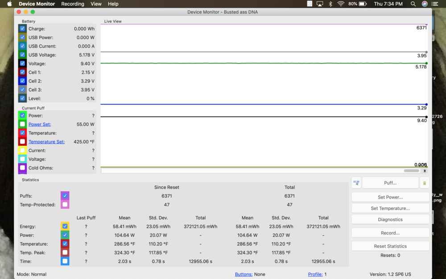Click the Wi-Fi status icon
Screen dimensions: 446x279
click(x=341, y=4)
